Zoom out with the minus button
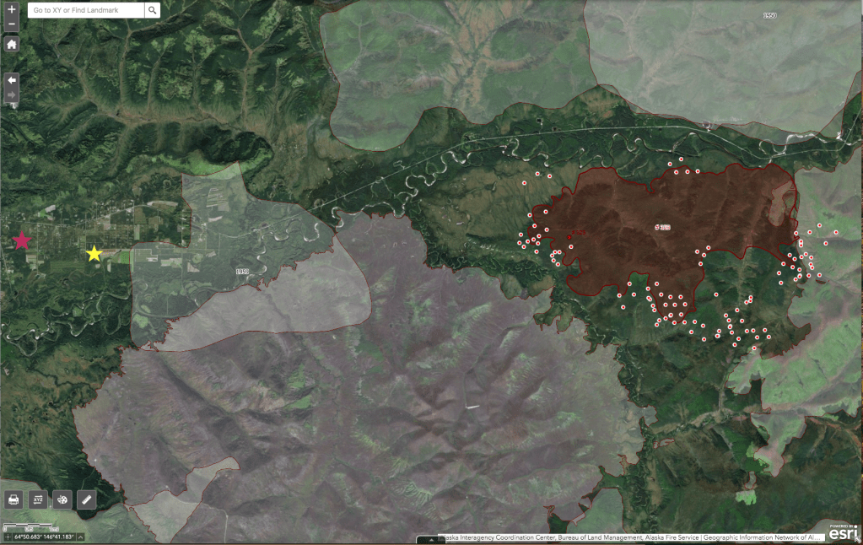 point(12,24)
